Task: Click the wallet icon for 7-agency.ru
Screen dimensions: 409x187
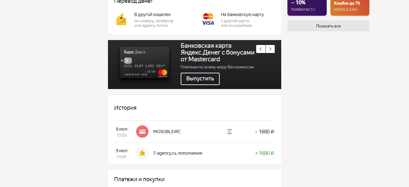Action: pos(142,153)
